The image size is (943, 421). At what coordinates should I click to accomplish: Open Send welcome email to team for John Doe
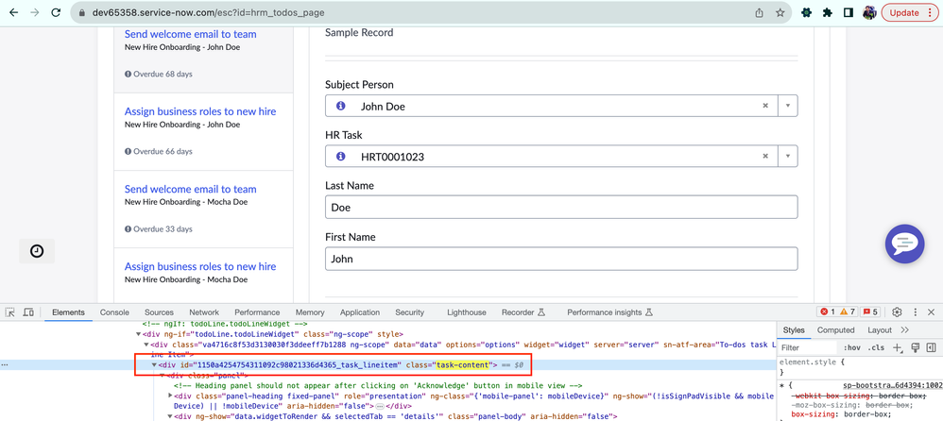click(x=190, y=34)
